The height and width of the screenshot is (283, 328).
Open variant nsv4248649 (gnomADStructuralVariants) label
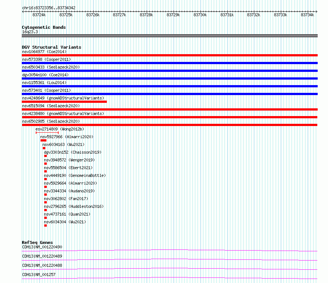(63, 98)
